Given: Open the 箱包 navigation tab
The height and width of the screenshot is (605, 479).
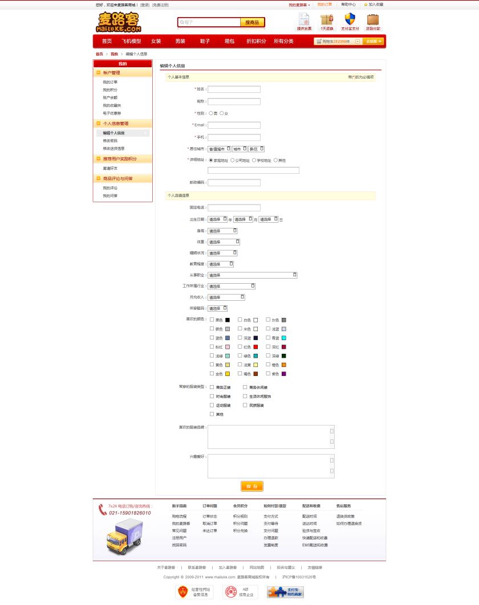Looking at the screenshot, I should 229,41.
